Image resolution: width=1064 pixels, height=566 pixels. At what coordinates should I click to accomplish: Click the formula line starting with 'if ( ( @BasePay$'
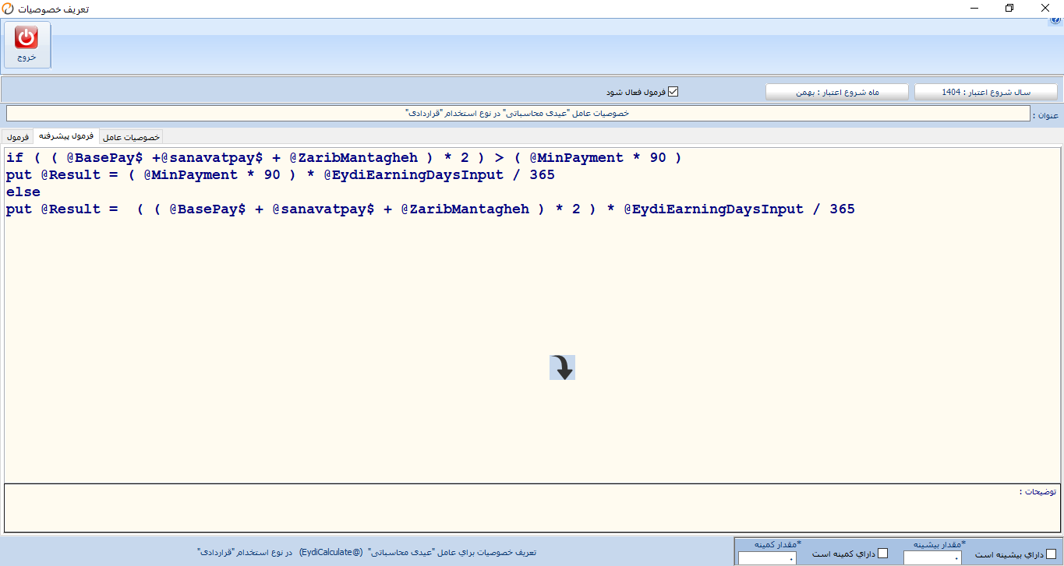coord(344,158)
